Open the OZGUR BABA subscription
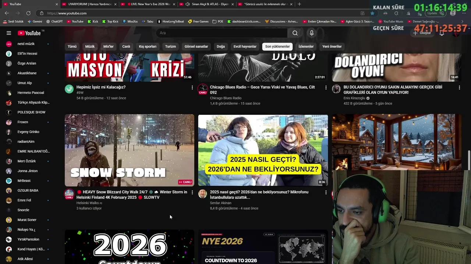The width and height of the screenshot is (471, 264). click(28, 191)
